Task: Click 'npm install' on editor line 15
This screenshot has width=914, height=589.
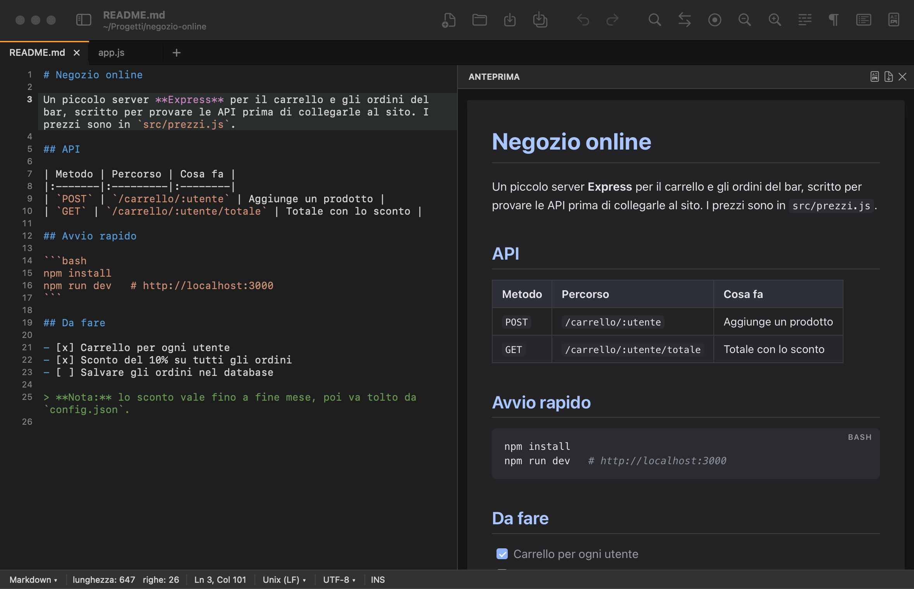Action: tap(77, 273)
